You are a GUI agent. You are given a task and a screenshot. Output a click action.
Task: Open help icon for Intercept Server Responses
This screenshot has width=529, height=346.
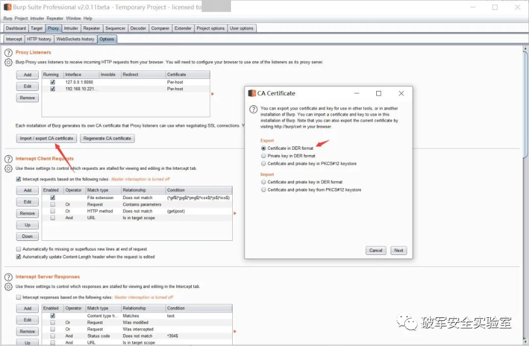tap(8, 277)
